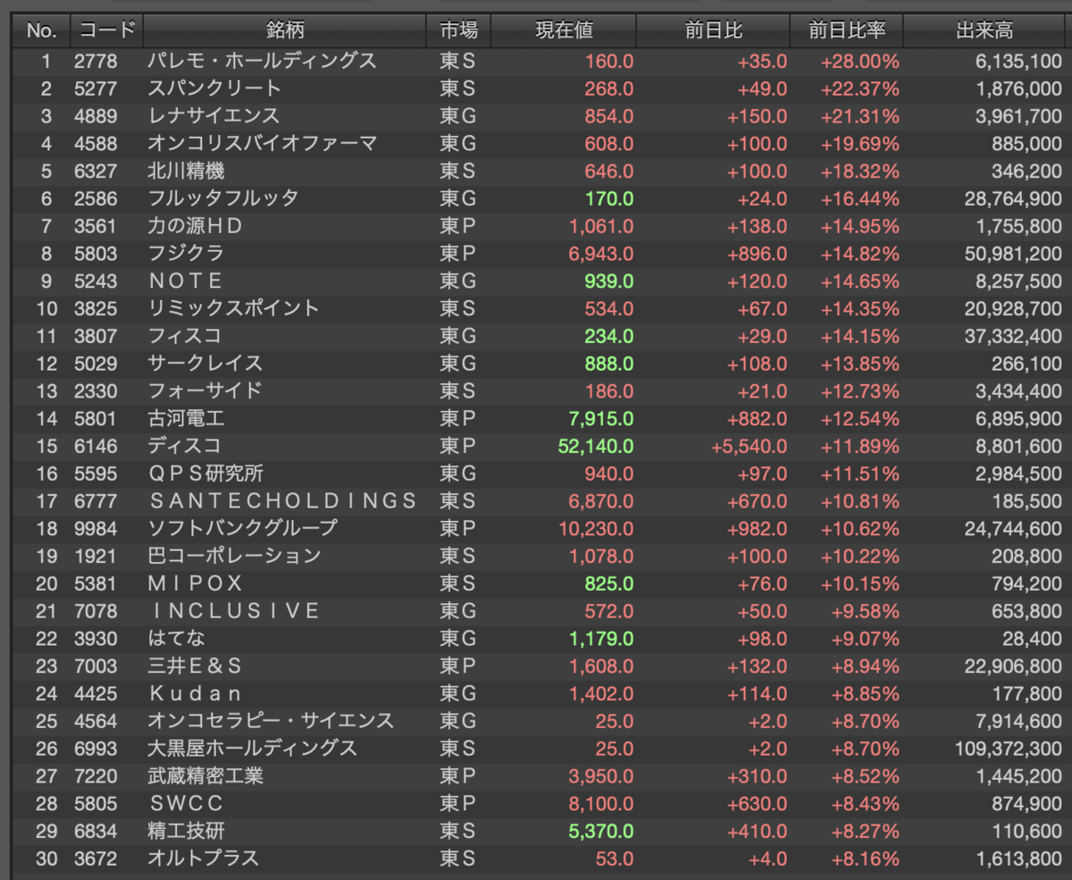Viewport: 1072px width, 880px height.
Task: Click the +5,540.0 price change
Action: point(750,446)
